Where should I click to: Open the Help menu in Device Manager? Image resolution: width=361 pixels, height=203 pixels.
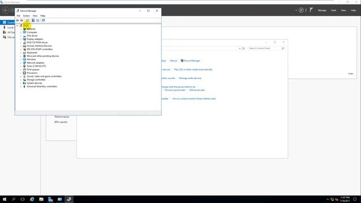coord(43,16)
